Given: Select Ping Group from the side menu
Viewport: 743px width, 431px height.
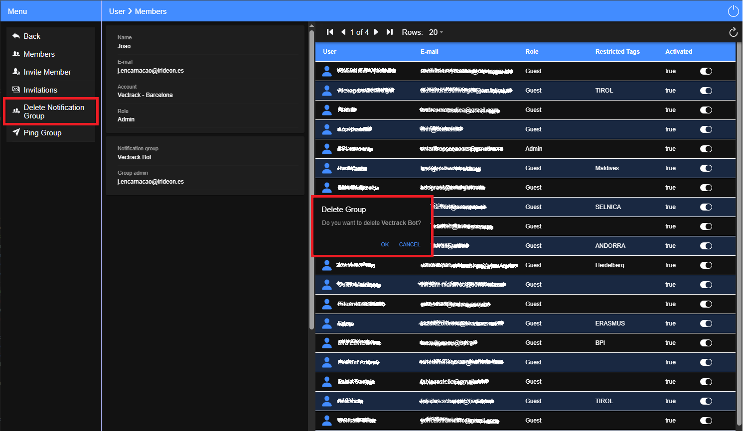Looking at the screenshot, I should click(51, 133).
